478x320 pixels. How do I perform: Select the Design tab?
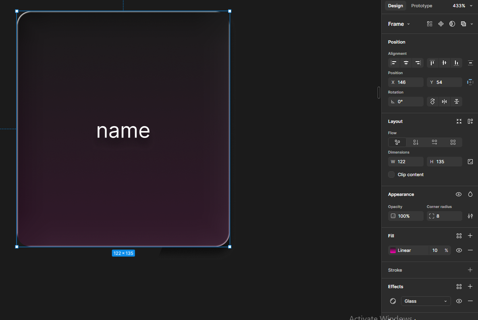pos(395,6)
